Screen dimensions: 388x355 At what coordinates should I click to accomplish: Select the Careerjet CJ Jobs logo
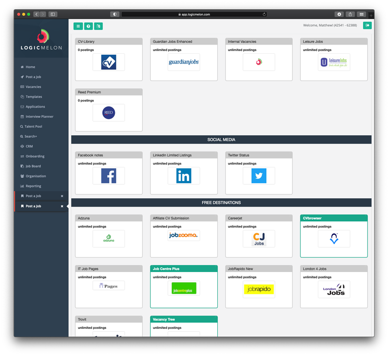(x=259, y=239)
